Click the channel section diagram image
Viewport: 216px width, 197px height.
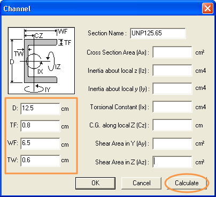point(41,60)
